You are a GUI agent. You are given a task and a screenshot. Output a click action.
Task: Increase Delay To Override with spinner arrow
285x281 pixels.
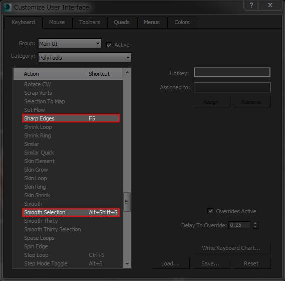[255, 223]
